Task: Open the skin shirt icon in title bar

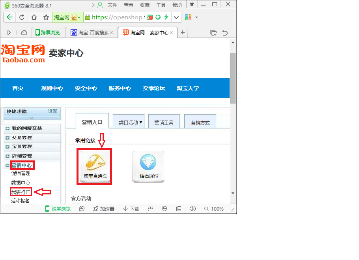Action: coord(192,4)
